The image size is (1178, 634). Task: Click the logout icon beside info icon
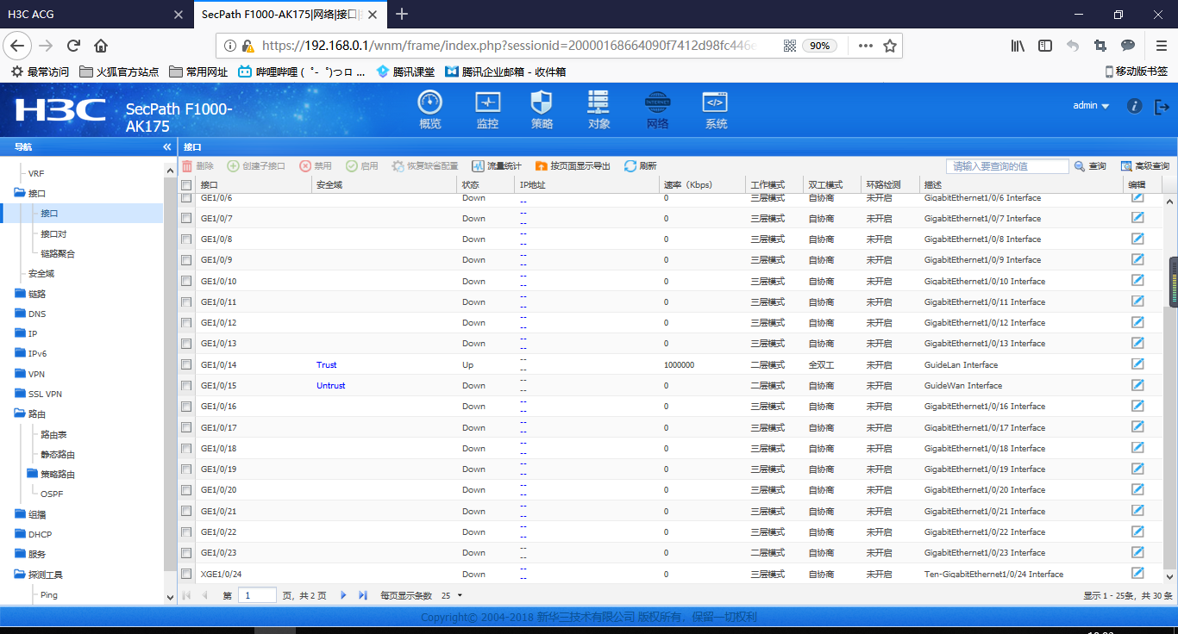(1162, 106)
